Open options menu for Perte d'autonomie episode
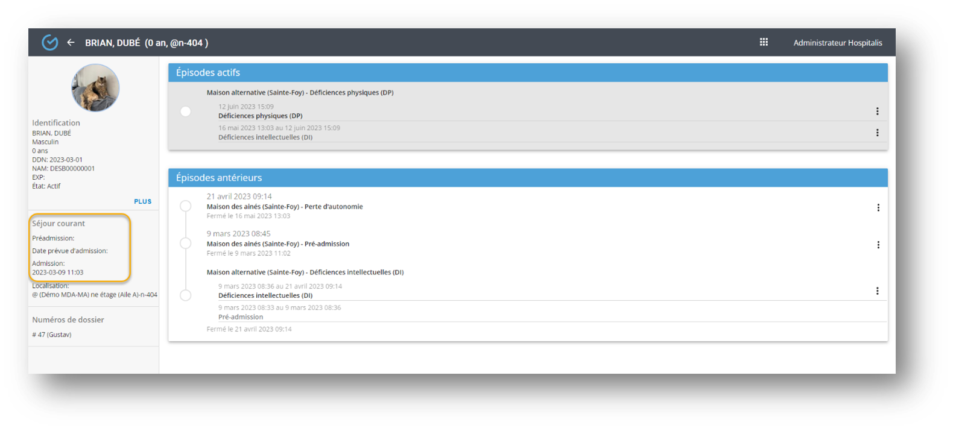 [878, 207]
